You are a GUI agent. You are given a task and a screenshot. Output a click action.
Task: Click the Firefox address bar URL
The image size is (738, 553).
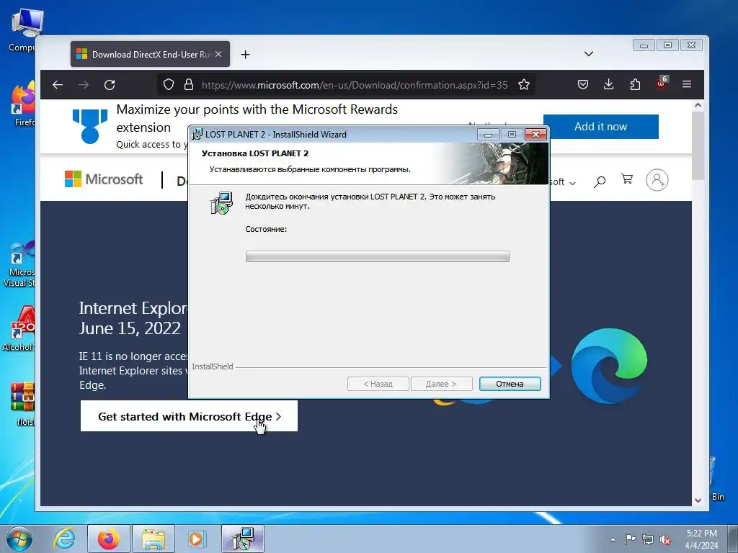[x=355, y=85]
